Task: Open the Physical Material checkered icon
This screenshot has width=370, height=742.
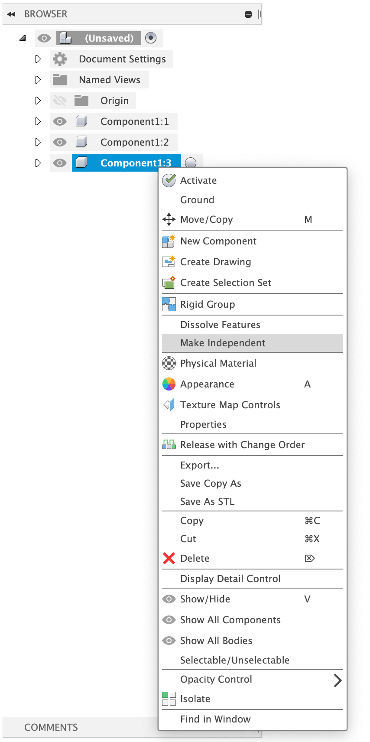Action: pos(169,363)
